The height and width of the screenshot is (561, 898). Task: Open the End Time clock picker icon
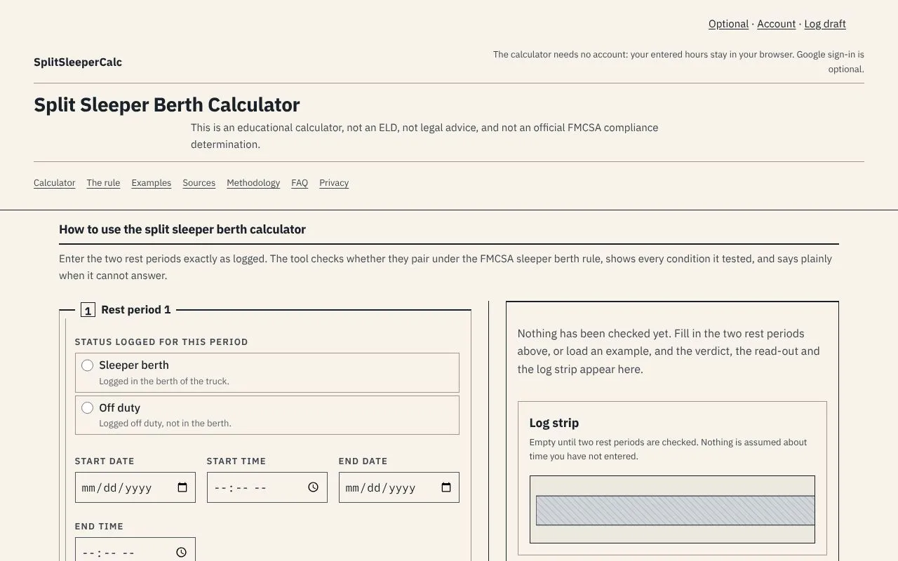point(182,553)
